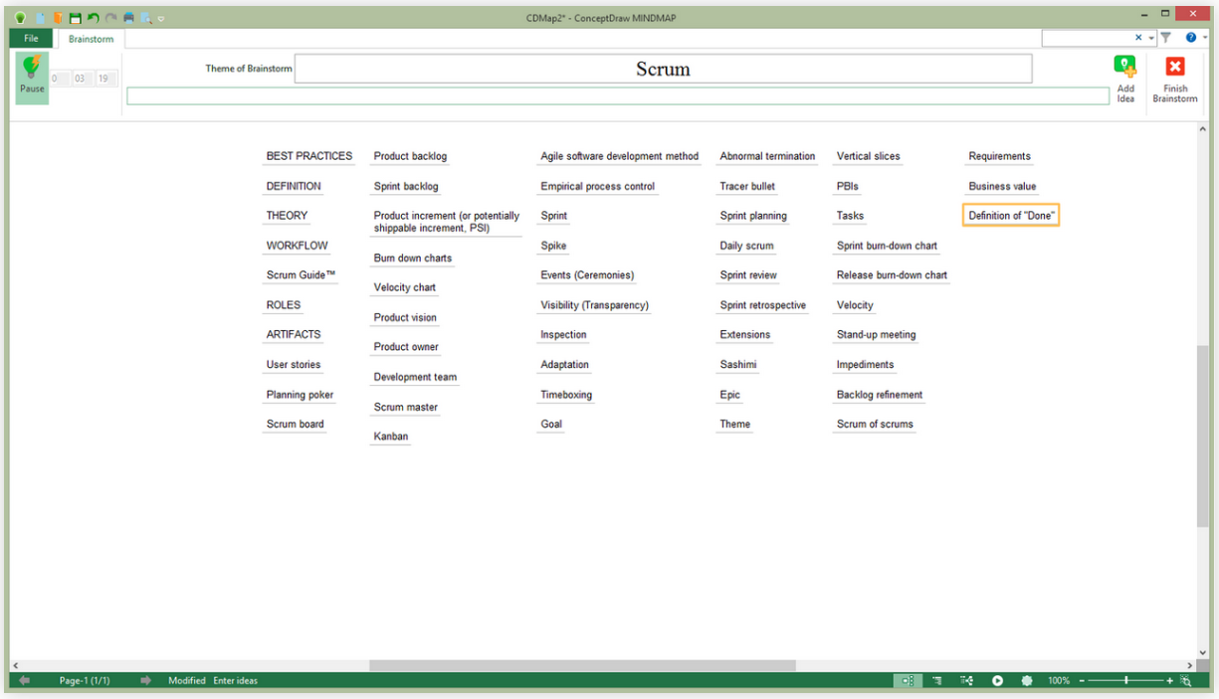Select the Business value idea
Viewport: 1219px width, 699px height.
point(1003,186)
